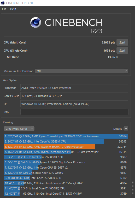Screen dimensions: 135x198
Task: Click the Cores x GHz field
Action: tap(74, 96)
